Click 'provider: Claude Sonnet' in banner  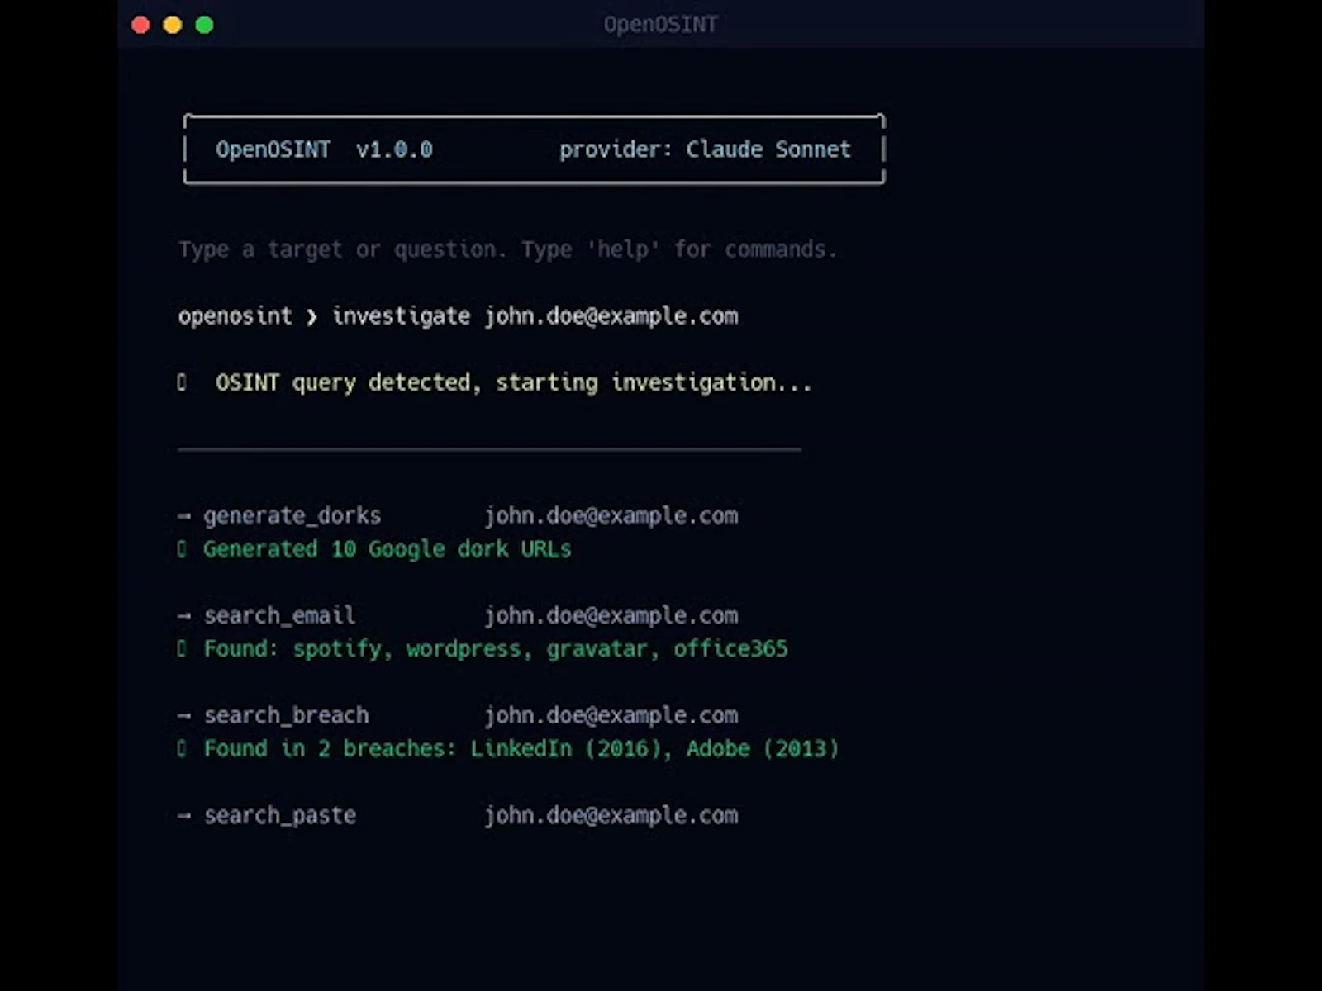(705, 149)
